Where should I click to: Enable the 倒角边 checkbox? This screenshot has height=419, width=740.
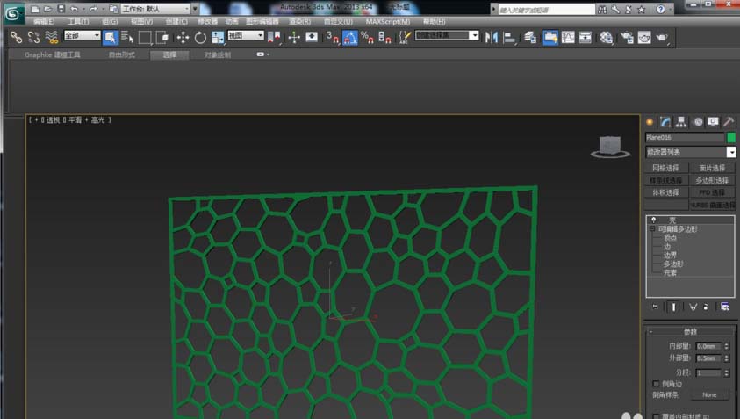[x=656, y=384]
